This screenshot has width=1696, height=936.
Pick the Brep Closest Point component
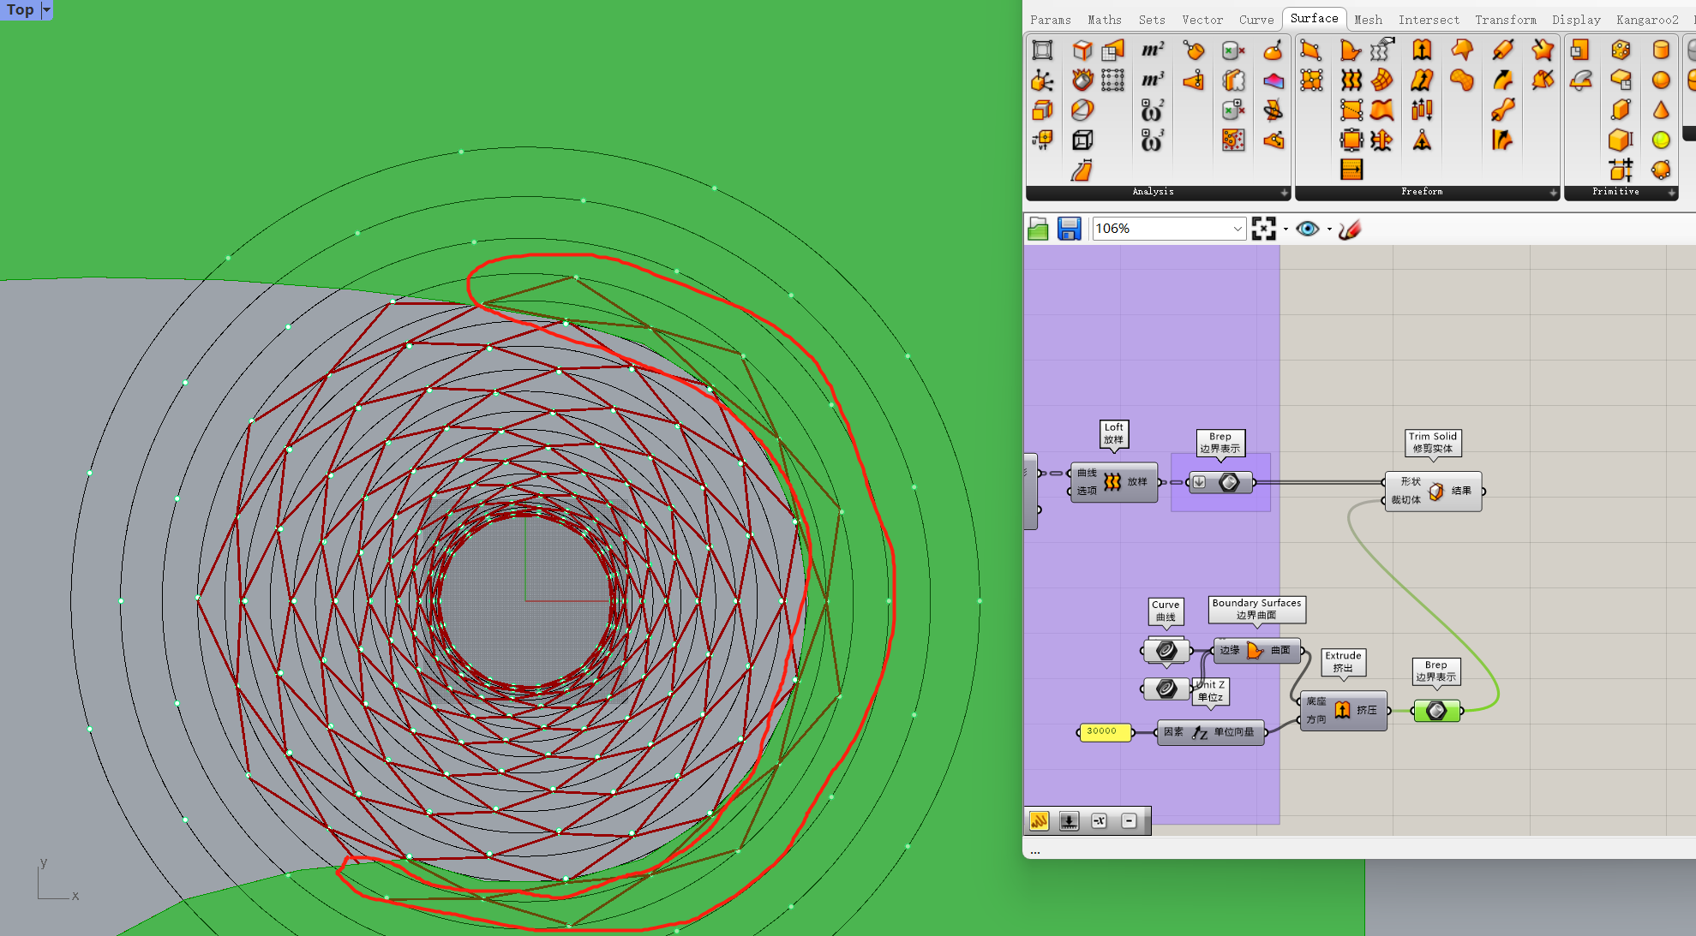pyautogui.click(x=1194, y=50)
